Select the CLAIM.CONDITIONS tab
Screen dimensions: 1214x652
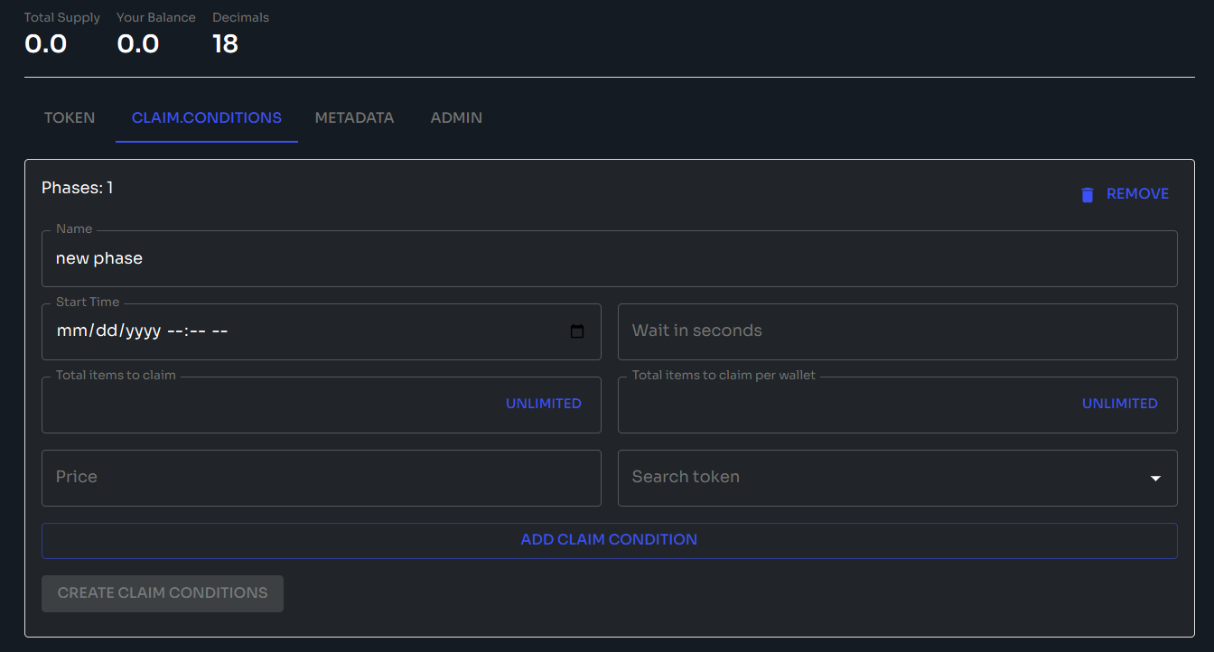[206, 117]
